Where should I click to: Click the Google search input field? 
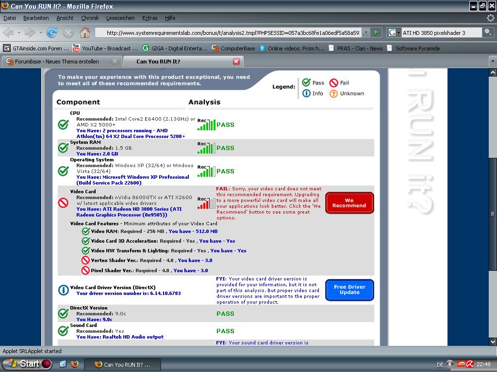pyautogui.click(x=441, y=32)
